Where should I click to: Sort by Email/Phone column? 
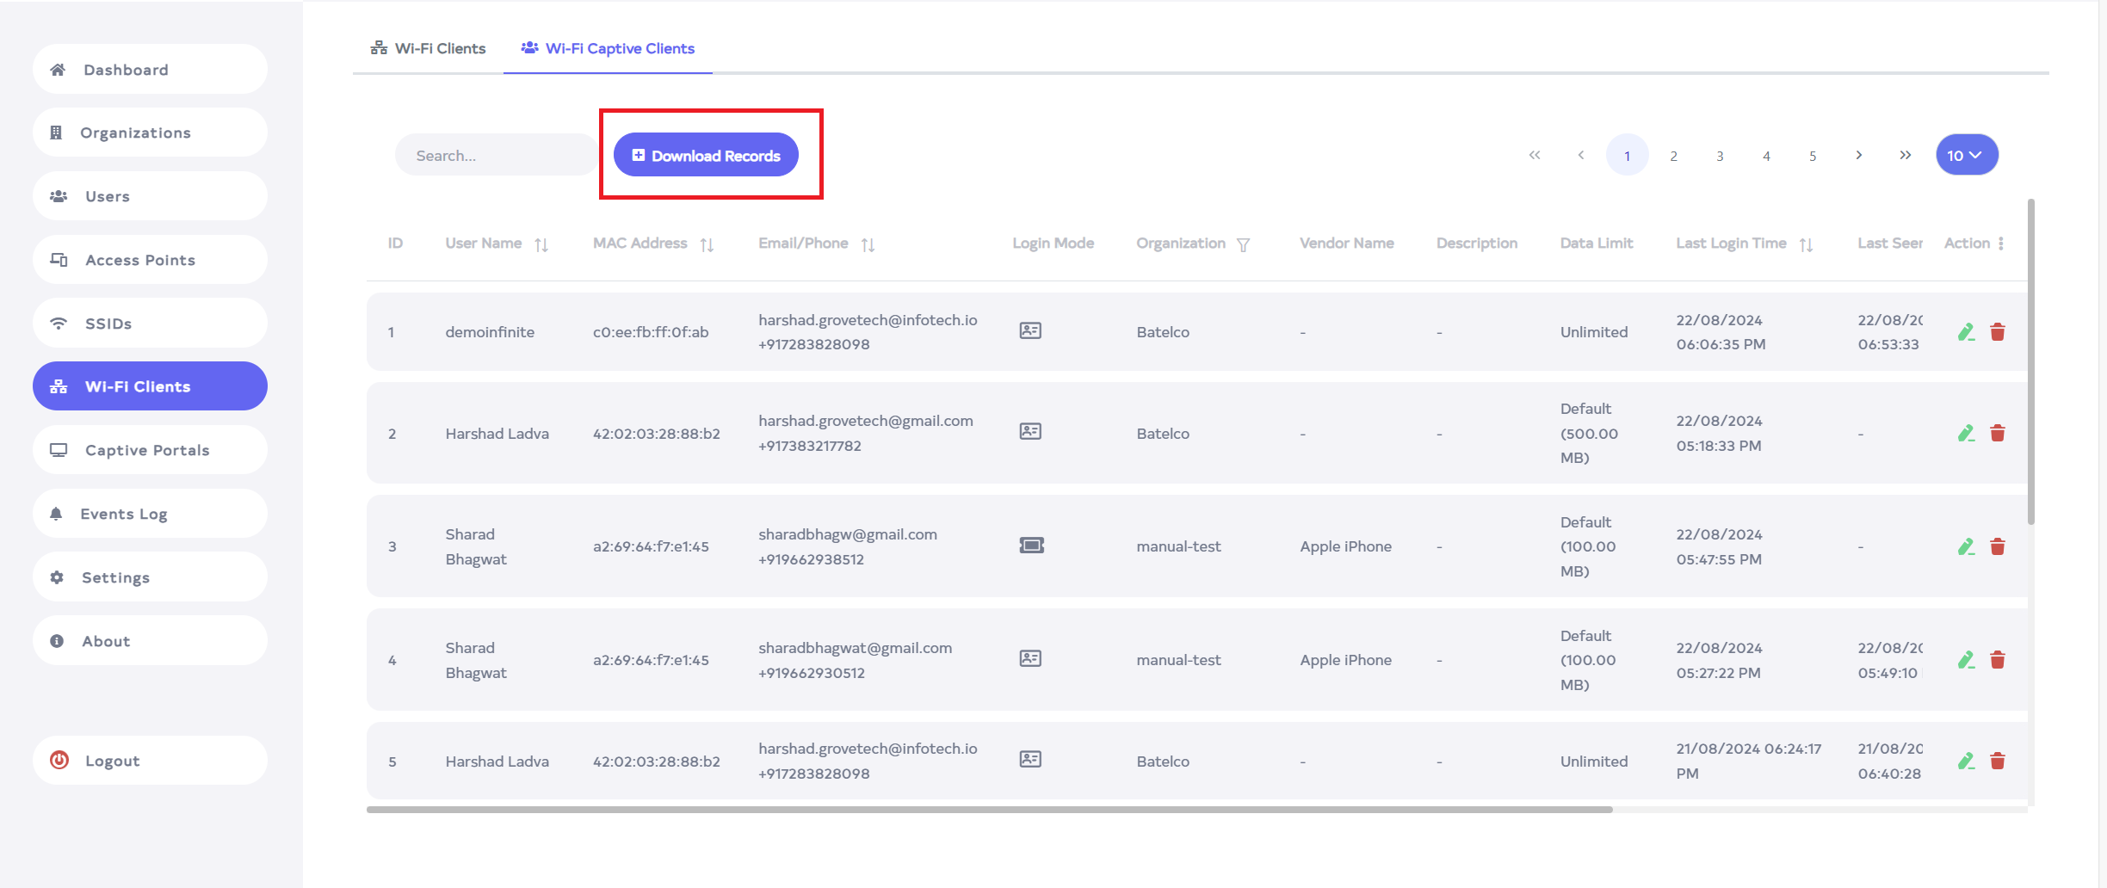[868, 245]
